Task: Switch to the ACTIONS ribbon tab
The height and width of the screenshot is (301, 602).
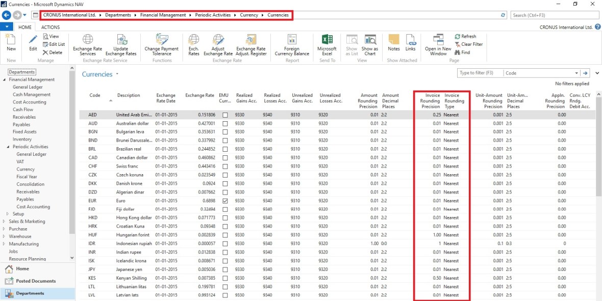Action: [51, 27]
